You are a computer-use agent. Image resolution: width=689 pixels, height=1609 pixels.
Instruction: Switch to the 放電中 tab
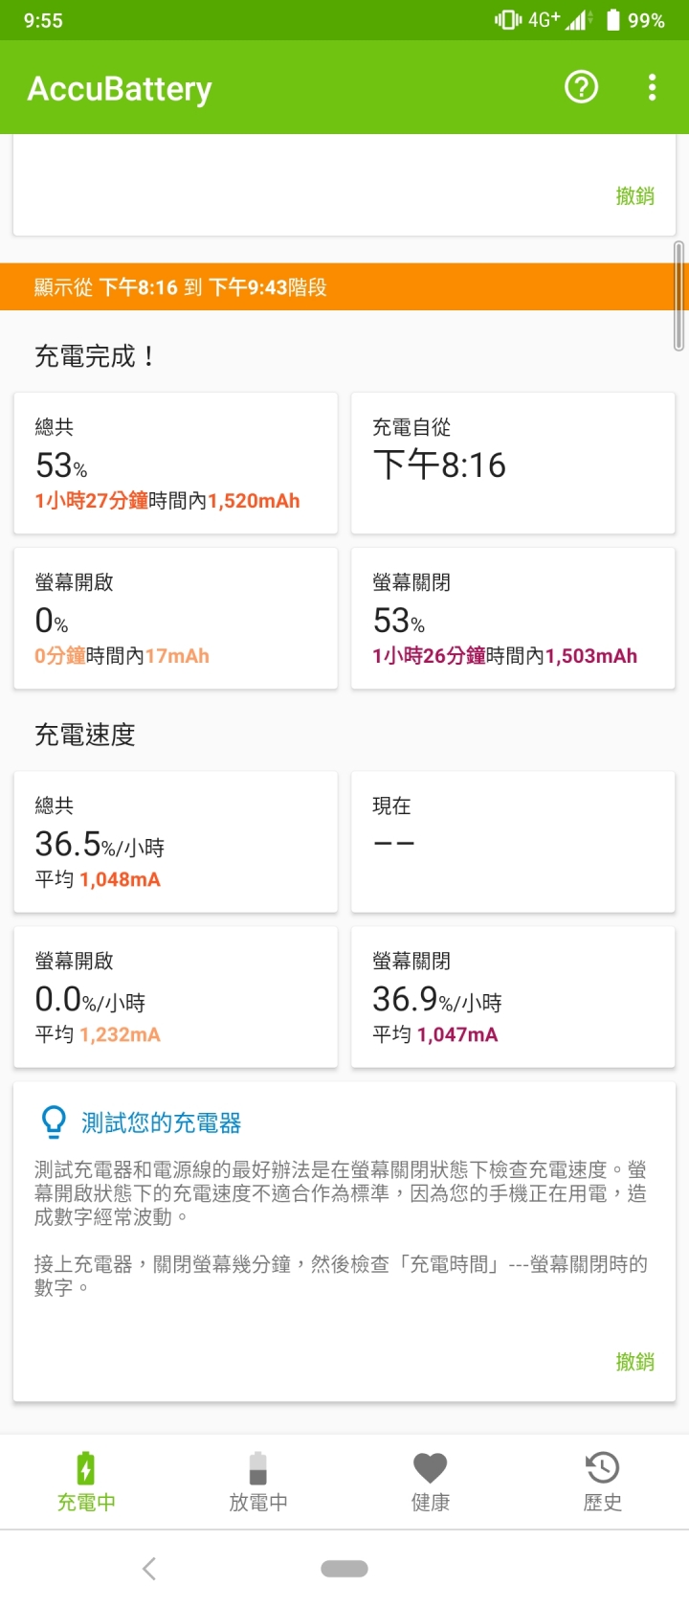pos(258,1481)
